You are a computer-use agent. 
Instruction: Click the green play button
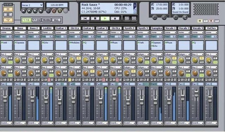(x=105, y=19)
